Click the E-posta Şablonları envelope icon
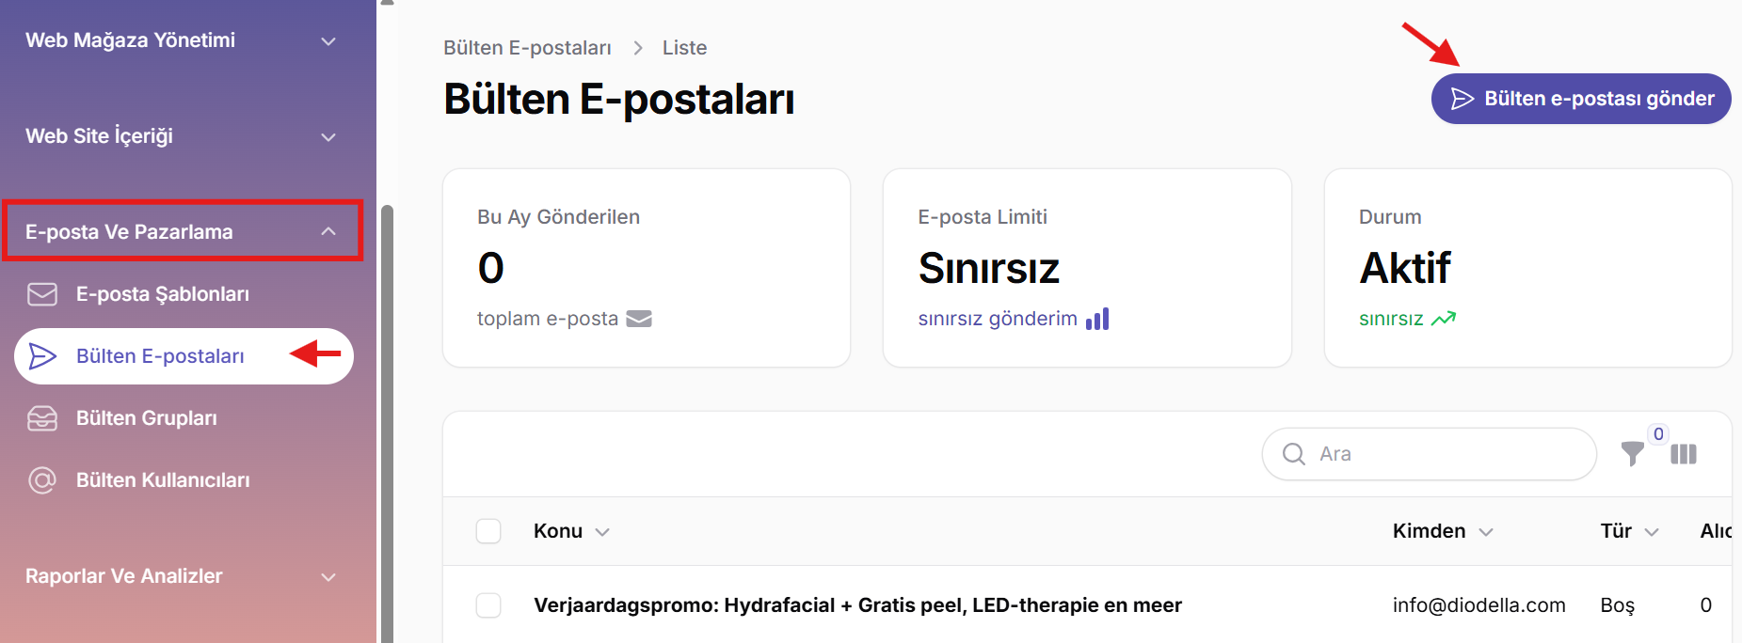1742x643 pixels. pyautogui.click(x=42, y=294)
